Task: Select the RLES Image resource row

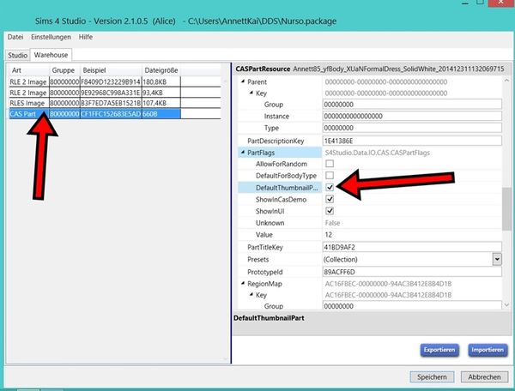Action: point(27,103)
